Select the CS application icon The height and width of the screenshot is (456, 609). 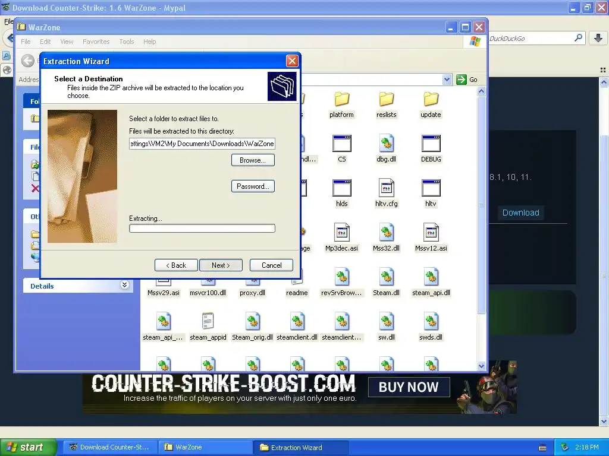pyautogui.click(x=342, y=144)
